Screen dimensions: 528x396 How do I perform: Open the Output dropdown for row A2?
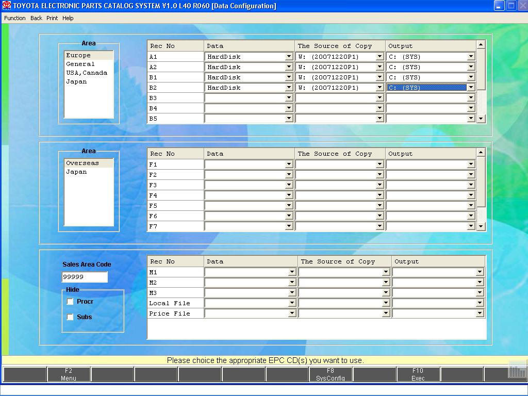(x=471, y=67)
